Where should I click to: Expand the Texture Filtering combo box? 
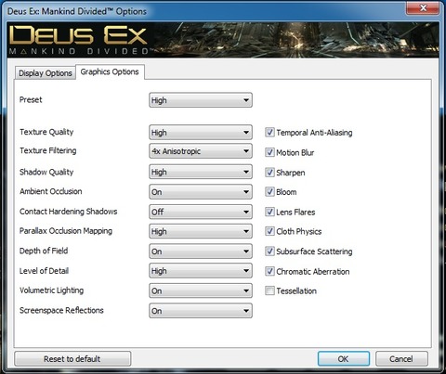[201, 151]
